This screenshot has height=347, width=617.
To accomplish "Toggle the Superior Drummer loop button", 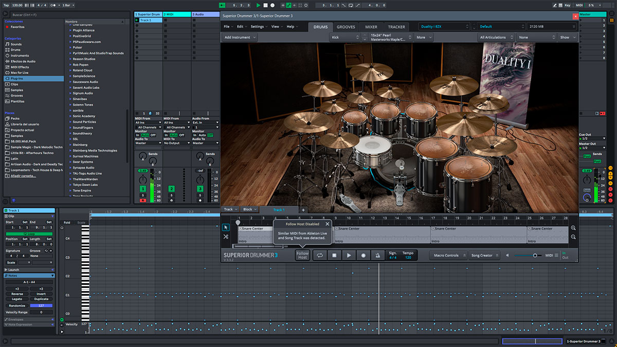I will 320,255.
